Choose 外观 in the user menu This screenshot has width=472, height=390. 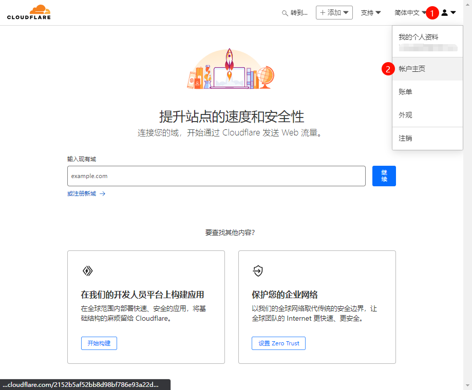tap(406, 115)
